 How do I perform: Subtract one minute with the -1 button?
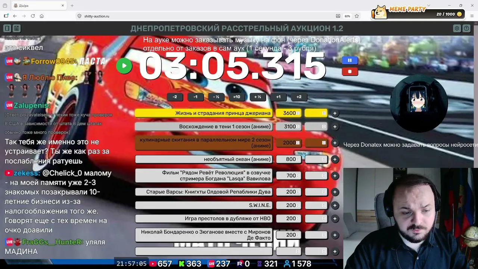tap(195, 97)
